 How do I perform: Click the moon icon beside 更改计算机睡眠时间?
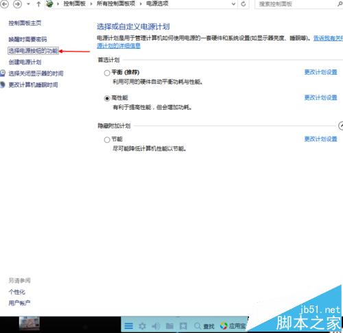[x=3, y=84]
